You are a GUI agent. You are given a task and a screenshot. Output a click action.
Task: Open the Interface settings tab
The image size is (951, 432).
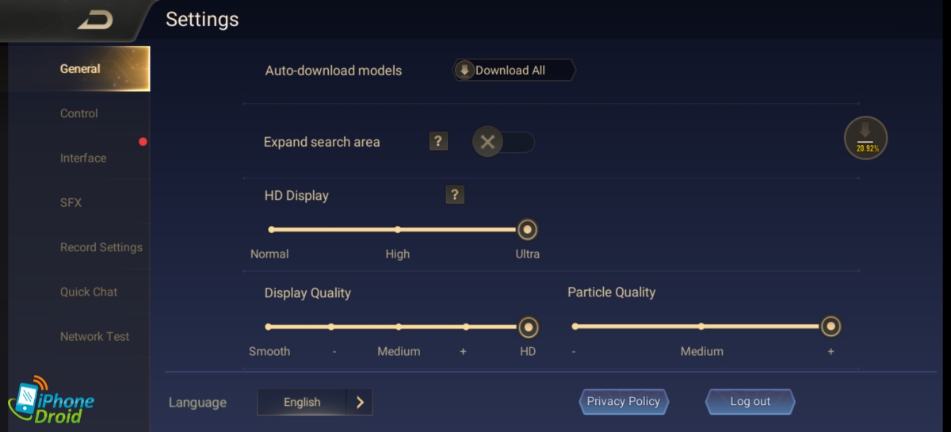(83, 158)
